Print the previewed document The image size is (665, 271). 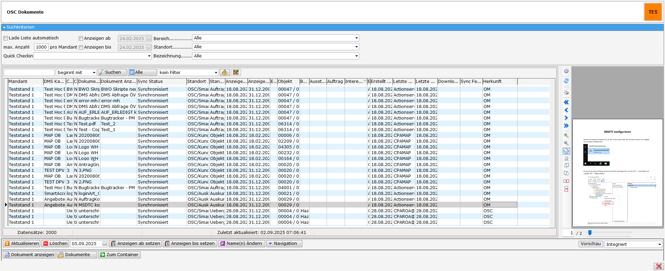point(566,92)
